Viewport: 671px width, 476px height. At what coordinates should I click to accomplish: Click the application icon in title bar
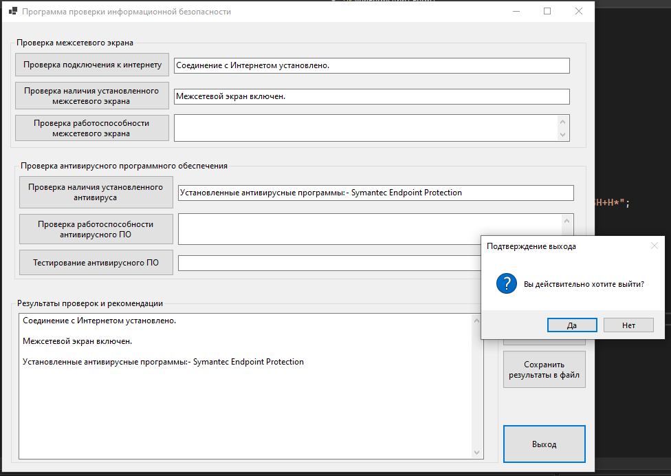coord(13,11)
